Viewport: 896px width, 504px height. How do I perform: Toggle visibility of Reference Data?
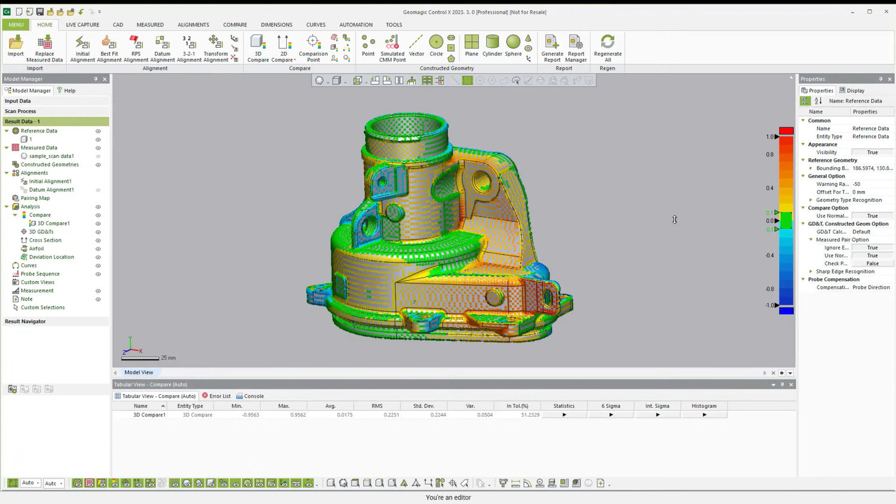click(98, 131)
